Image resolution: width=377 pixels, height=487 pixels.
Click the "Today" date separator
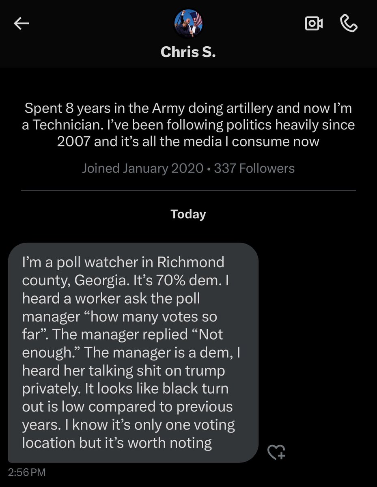tap(188, 214)
